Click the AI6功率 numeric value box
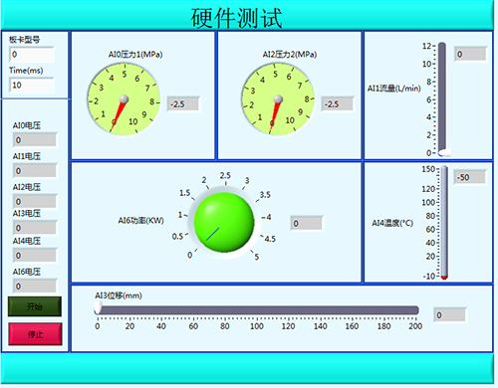 point(307,223)
